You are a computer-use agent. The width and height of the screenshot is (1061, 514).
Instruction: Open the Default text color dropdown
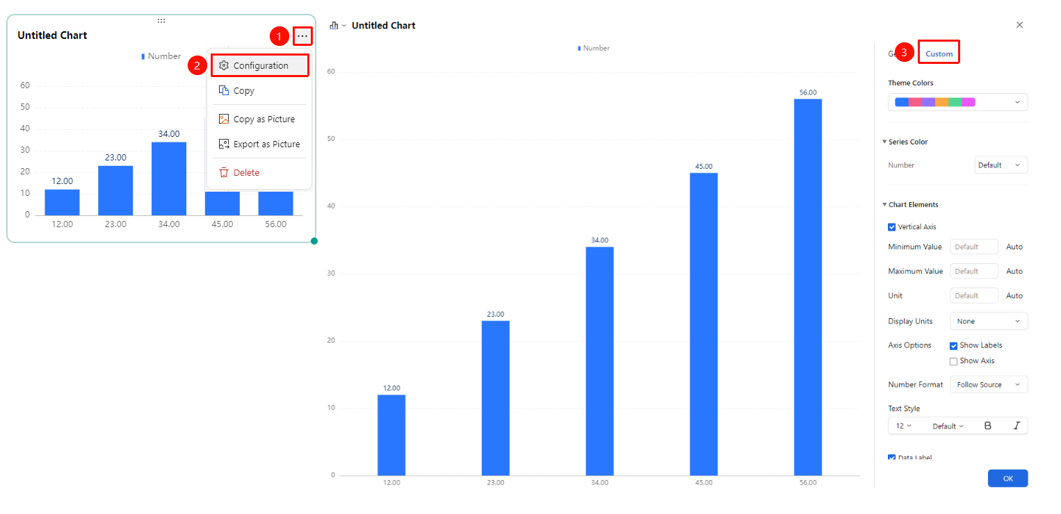click(x=948, y=426)
